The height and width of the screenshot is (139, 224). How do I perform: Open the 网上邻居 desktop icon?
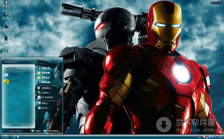(x=6, y=28)
